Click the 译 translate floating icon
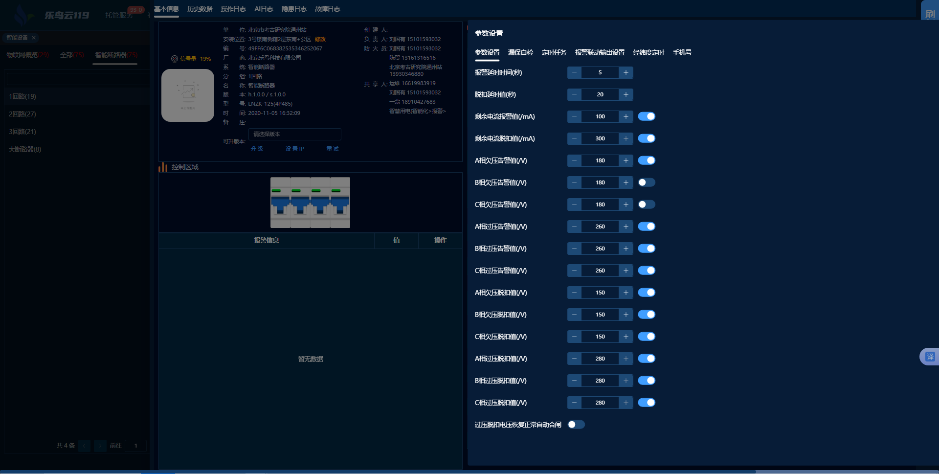The image size is (939, 474). coord(929,357)
